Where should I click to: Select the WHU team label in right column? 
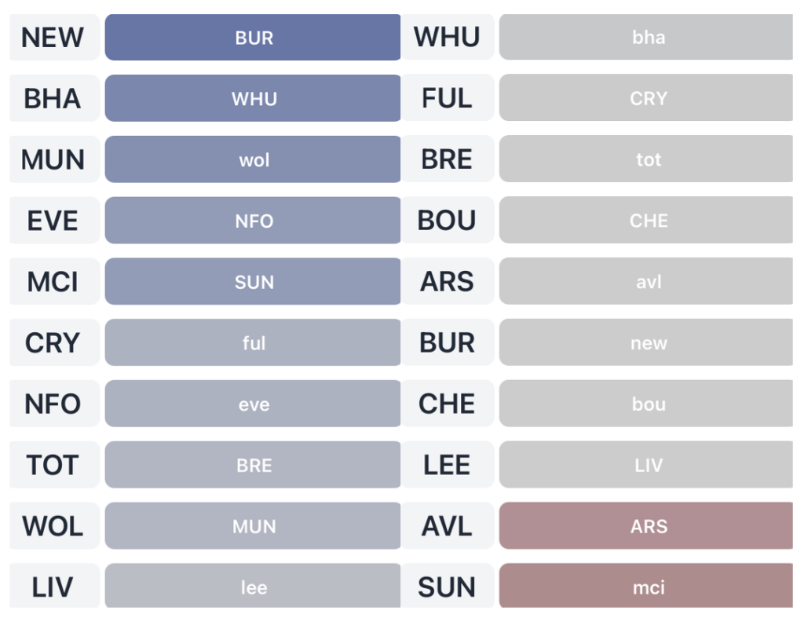pos(448,37)
